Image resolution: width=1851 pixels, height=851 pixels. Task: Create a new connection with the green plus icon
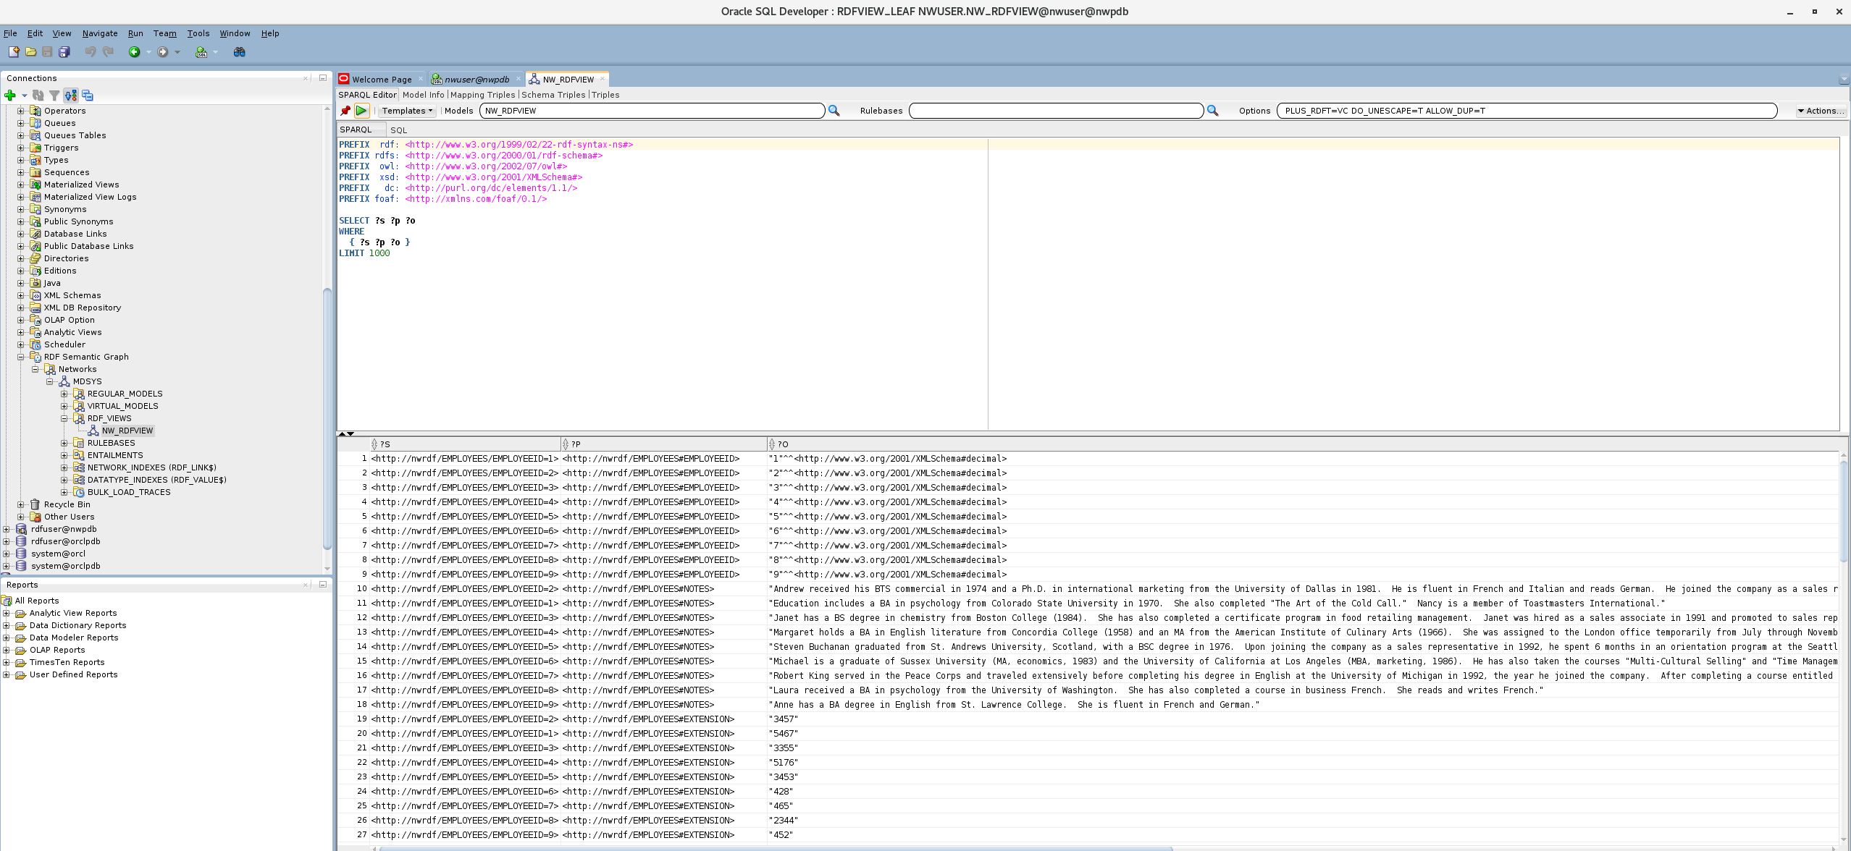click(x=10, y=95)
